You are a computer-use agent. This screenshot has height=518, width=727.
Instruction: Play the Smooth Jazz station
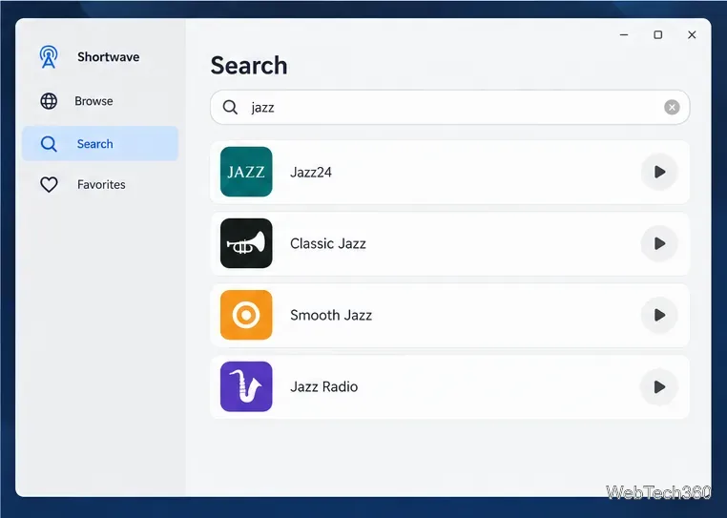pos(659,316)
